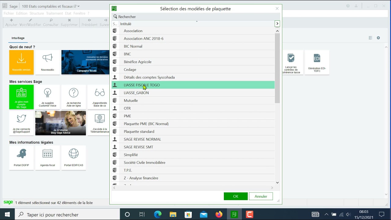Viewport: 391px width, 220px height.
Task: Select the BNC model row
Action: point(193,54)
